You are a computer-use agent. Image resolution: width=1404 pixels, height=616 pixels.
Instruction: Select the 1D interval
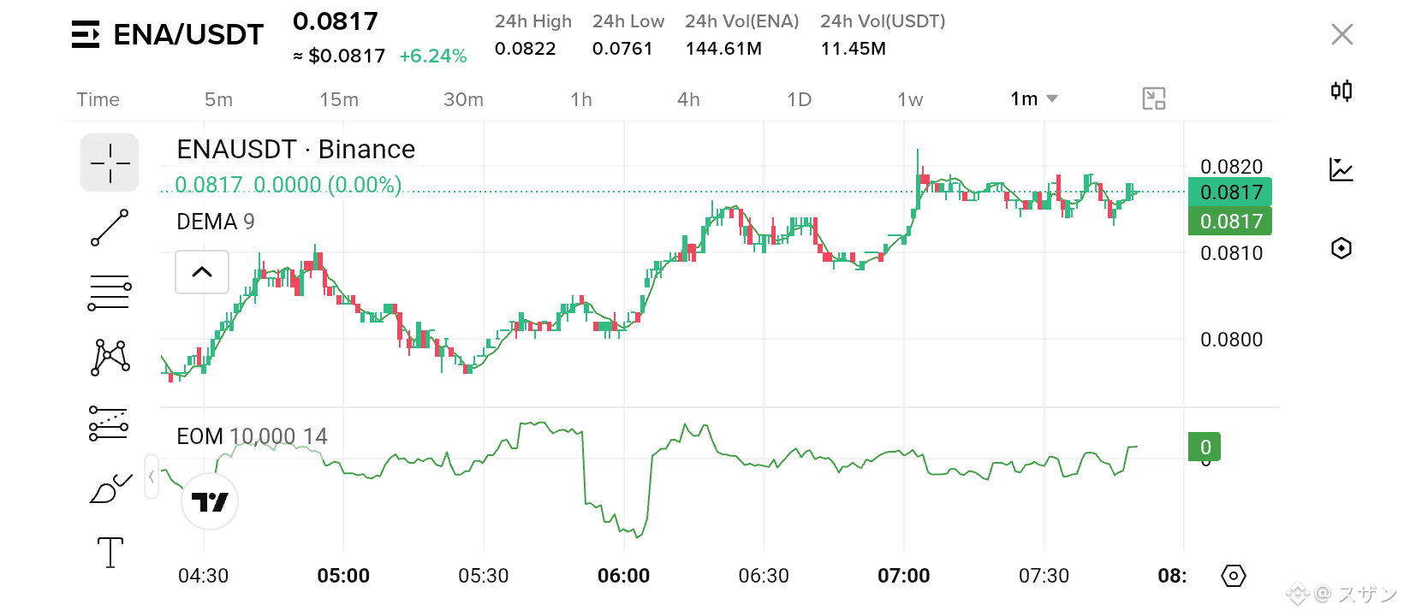(799, 99)
